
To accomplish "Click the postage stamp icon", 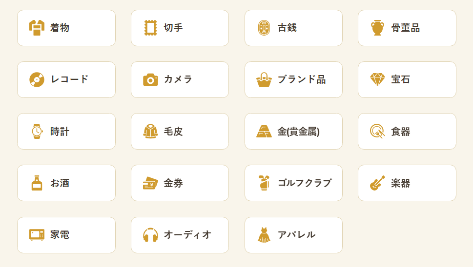I will point(150,28).
